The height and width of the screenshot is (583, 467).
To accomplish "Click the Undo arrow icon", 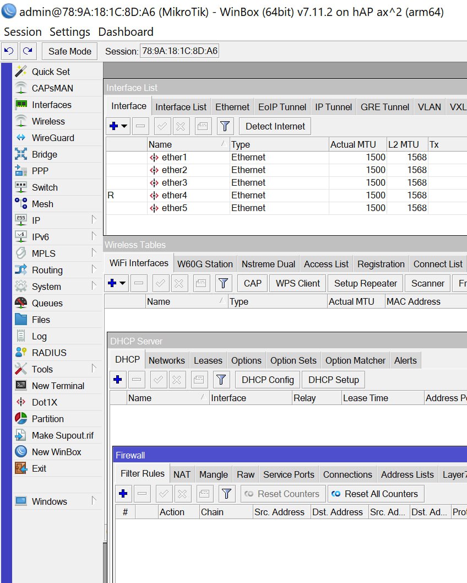I will (9, 51).
